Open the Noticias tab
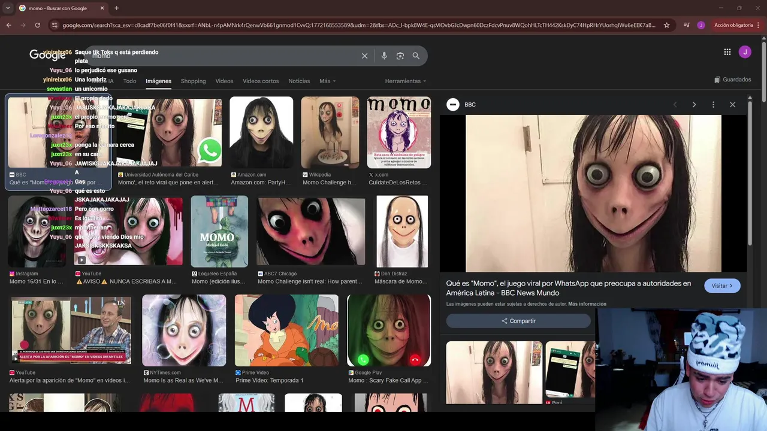Screen dimensions: 767x431 click(299, 81)
